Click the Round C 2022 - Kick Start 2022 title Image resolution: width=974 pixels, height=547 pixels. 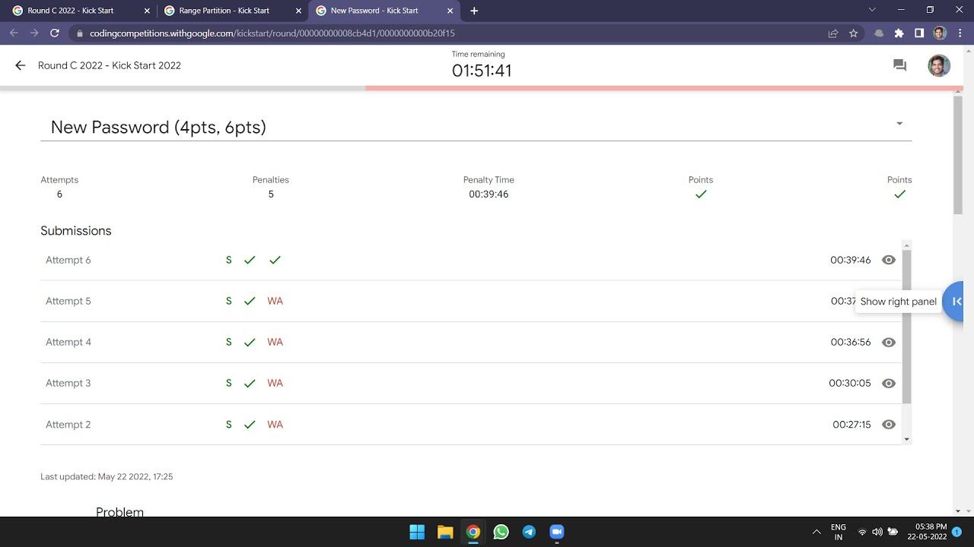tap(110, 65)
